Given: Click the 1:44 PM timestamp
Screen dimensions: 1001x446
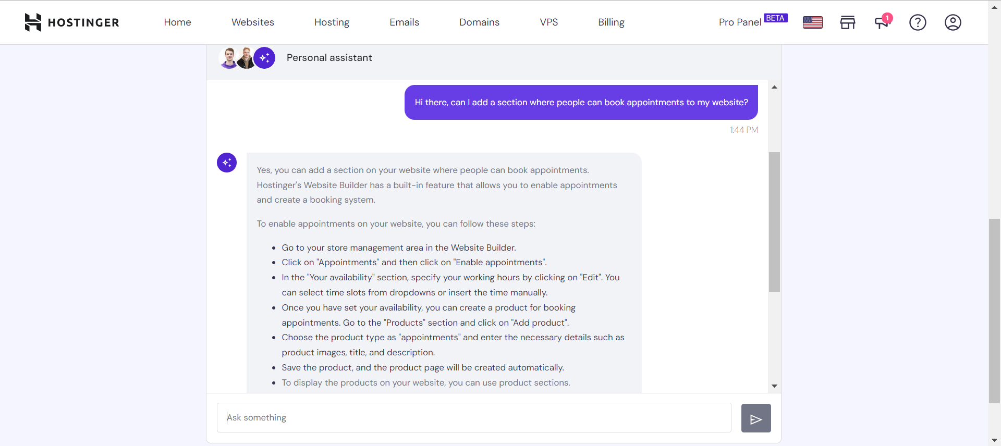Looking at the screenshot, I should coord(744,130).
